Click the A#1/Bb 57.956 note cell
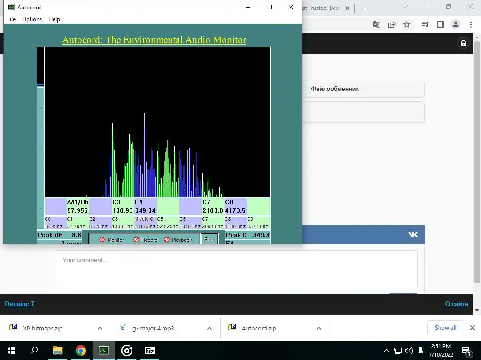This screenshot has height=360, width=481. 78,206
